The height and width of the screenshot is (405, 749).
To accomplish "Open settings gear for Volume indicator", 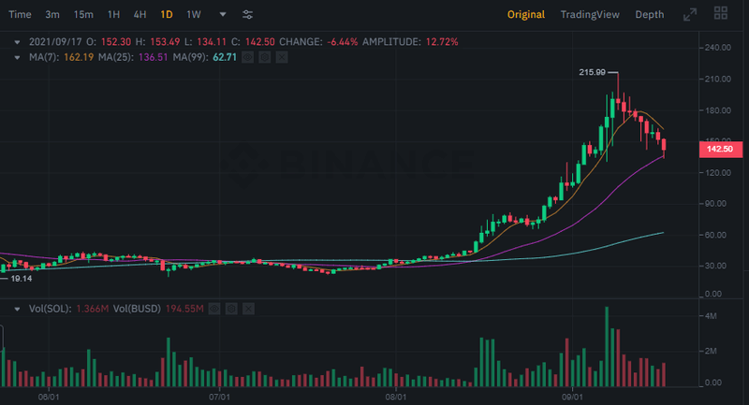I will tap(233, 308).
